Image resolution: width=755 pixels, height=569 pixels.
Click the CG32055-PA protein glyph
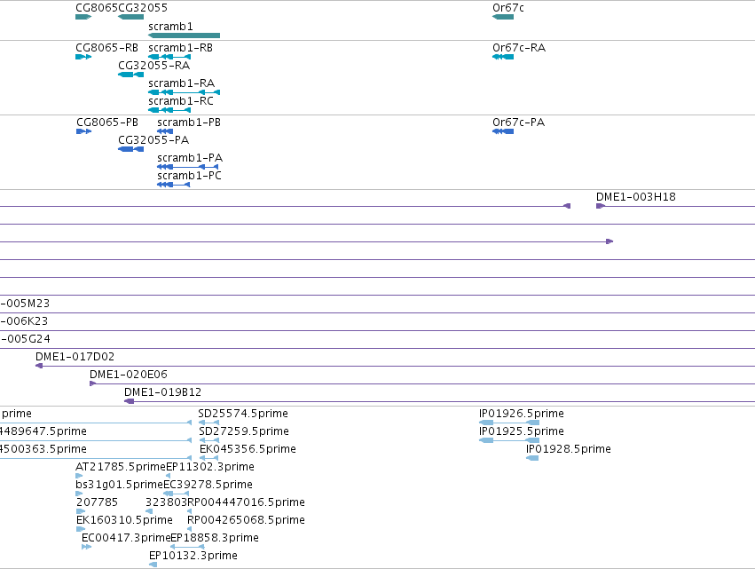point(131,149)
